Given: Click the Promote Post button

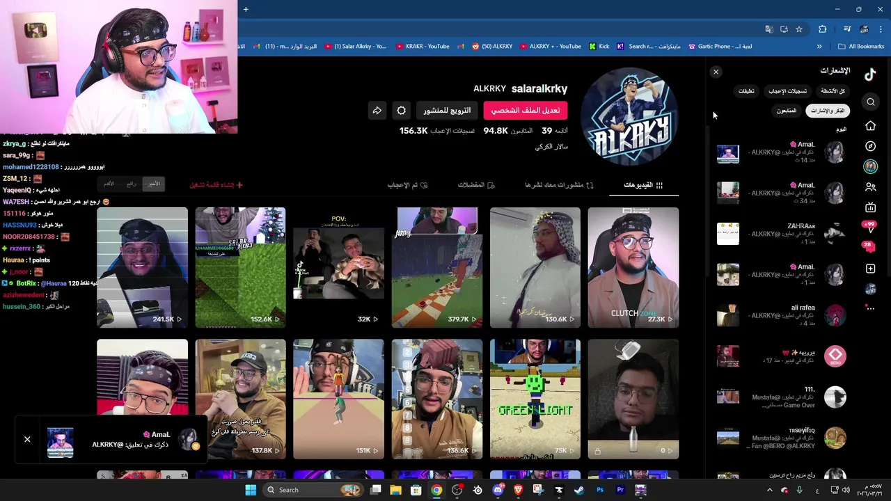Looking at the screenshot, I should pos(447,110).
